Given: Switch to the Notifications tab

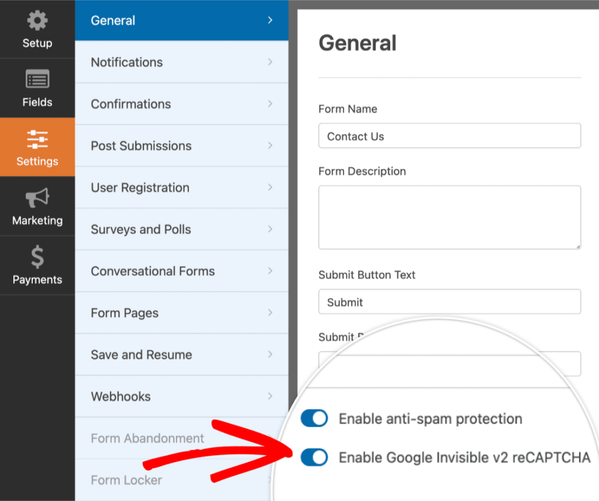Looking at the screenshot, I should pos(126,62).
